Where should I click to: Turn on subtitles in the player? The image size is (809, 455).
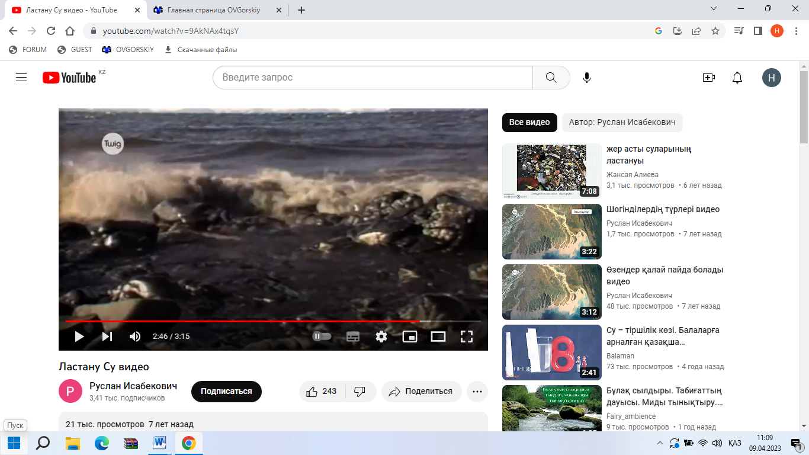pos(353,337)
